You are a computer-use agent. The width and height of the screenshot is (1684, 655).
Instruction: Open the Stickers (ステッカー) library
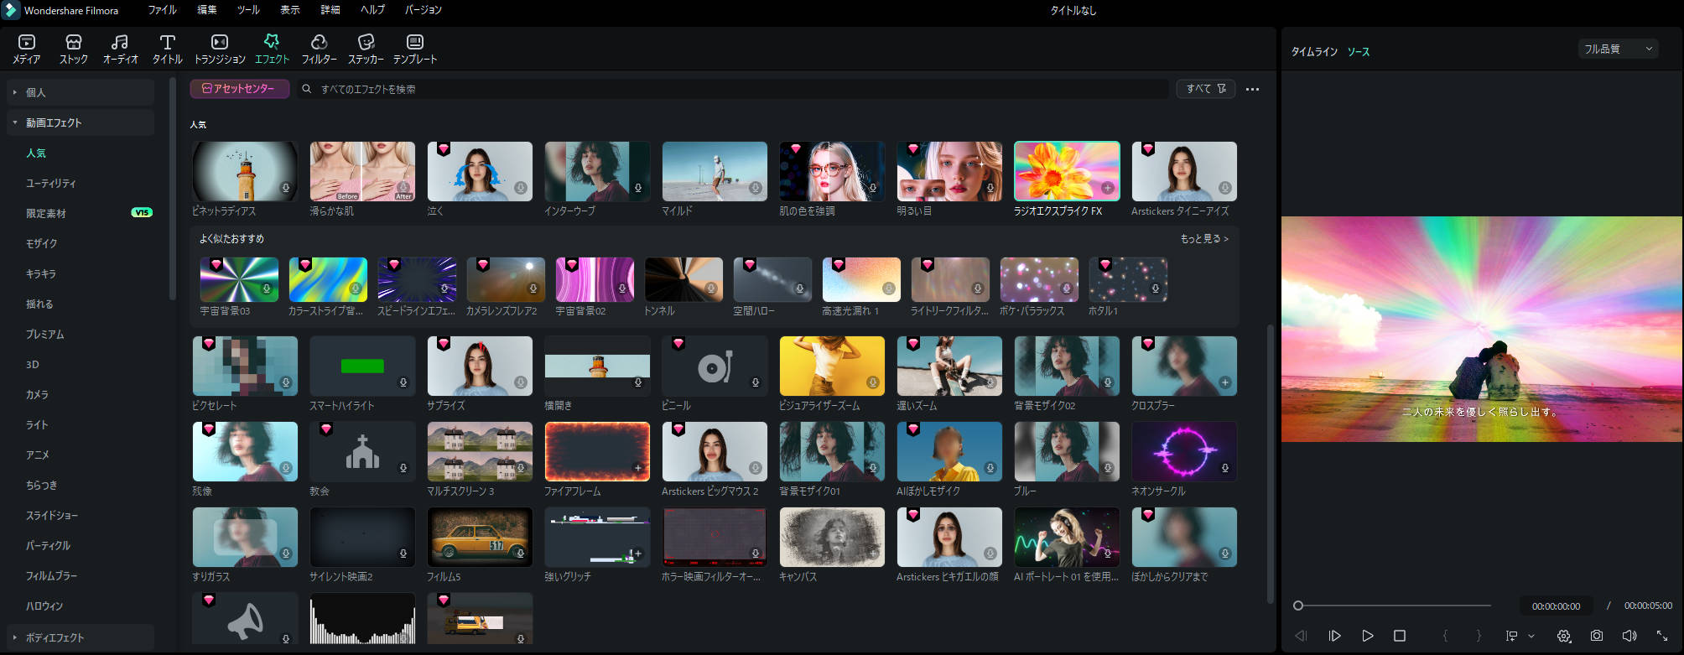point(366,49)
